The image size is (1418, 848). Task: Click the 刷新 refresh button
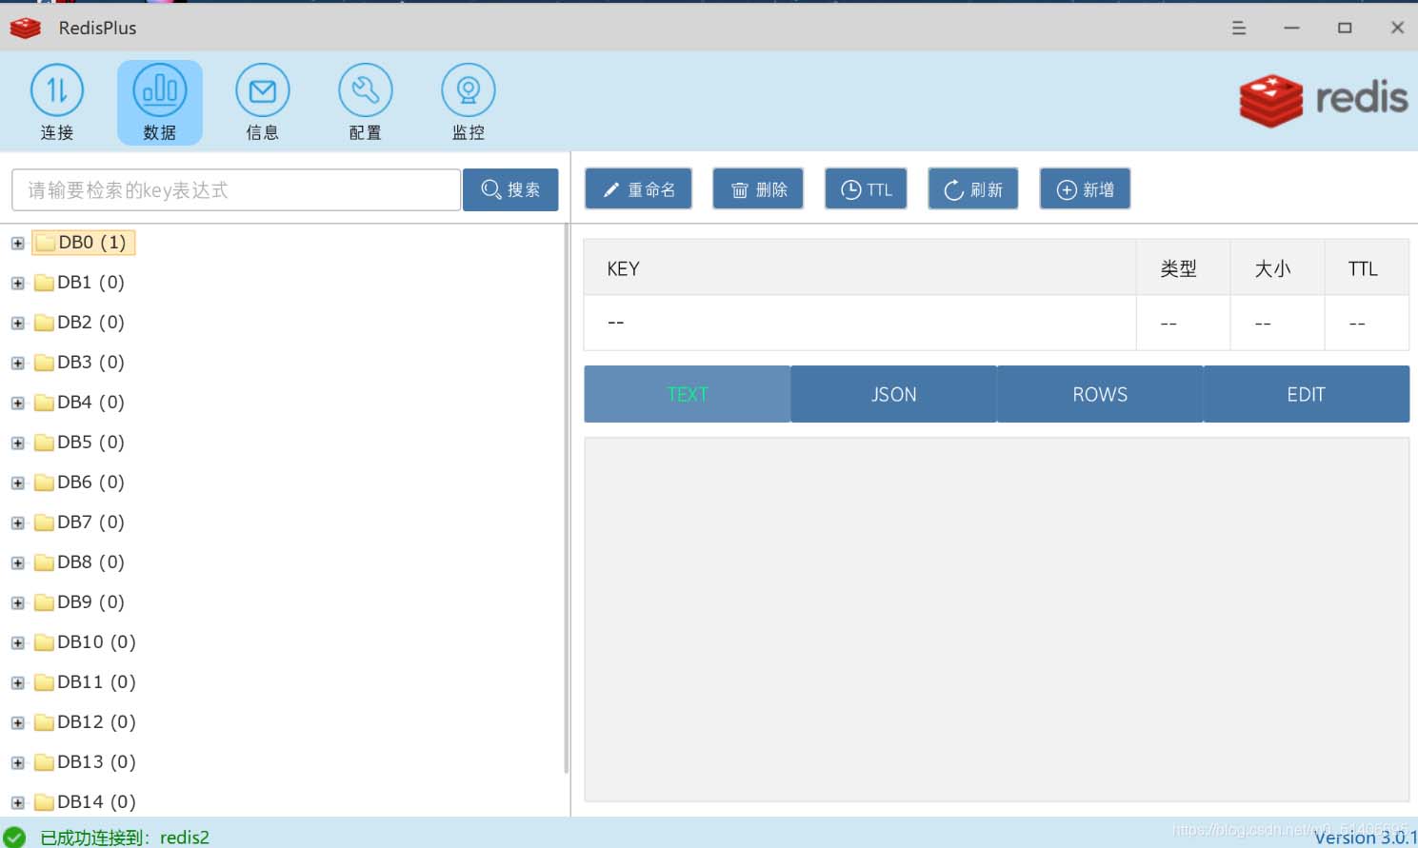pyautogui.click(x=972, y=189)
